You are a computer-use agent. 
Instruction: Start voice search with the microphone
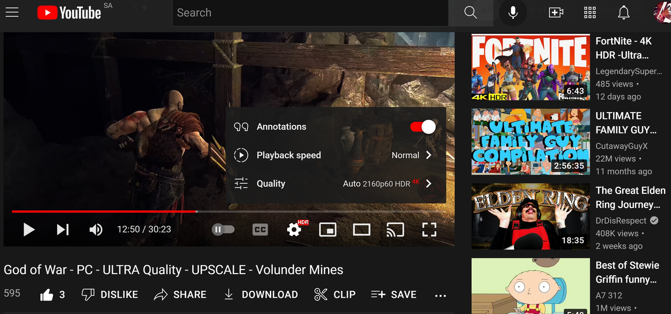pyautogui.click(x=513, y=13)
